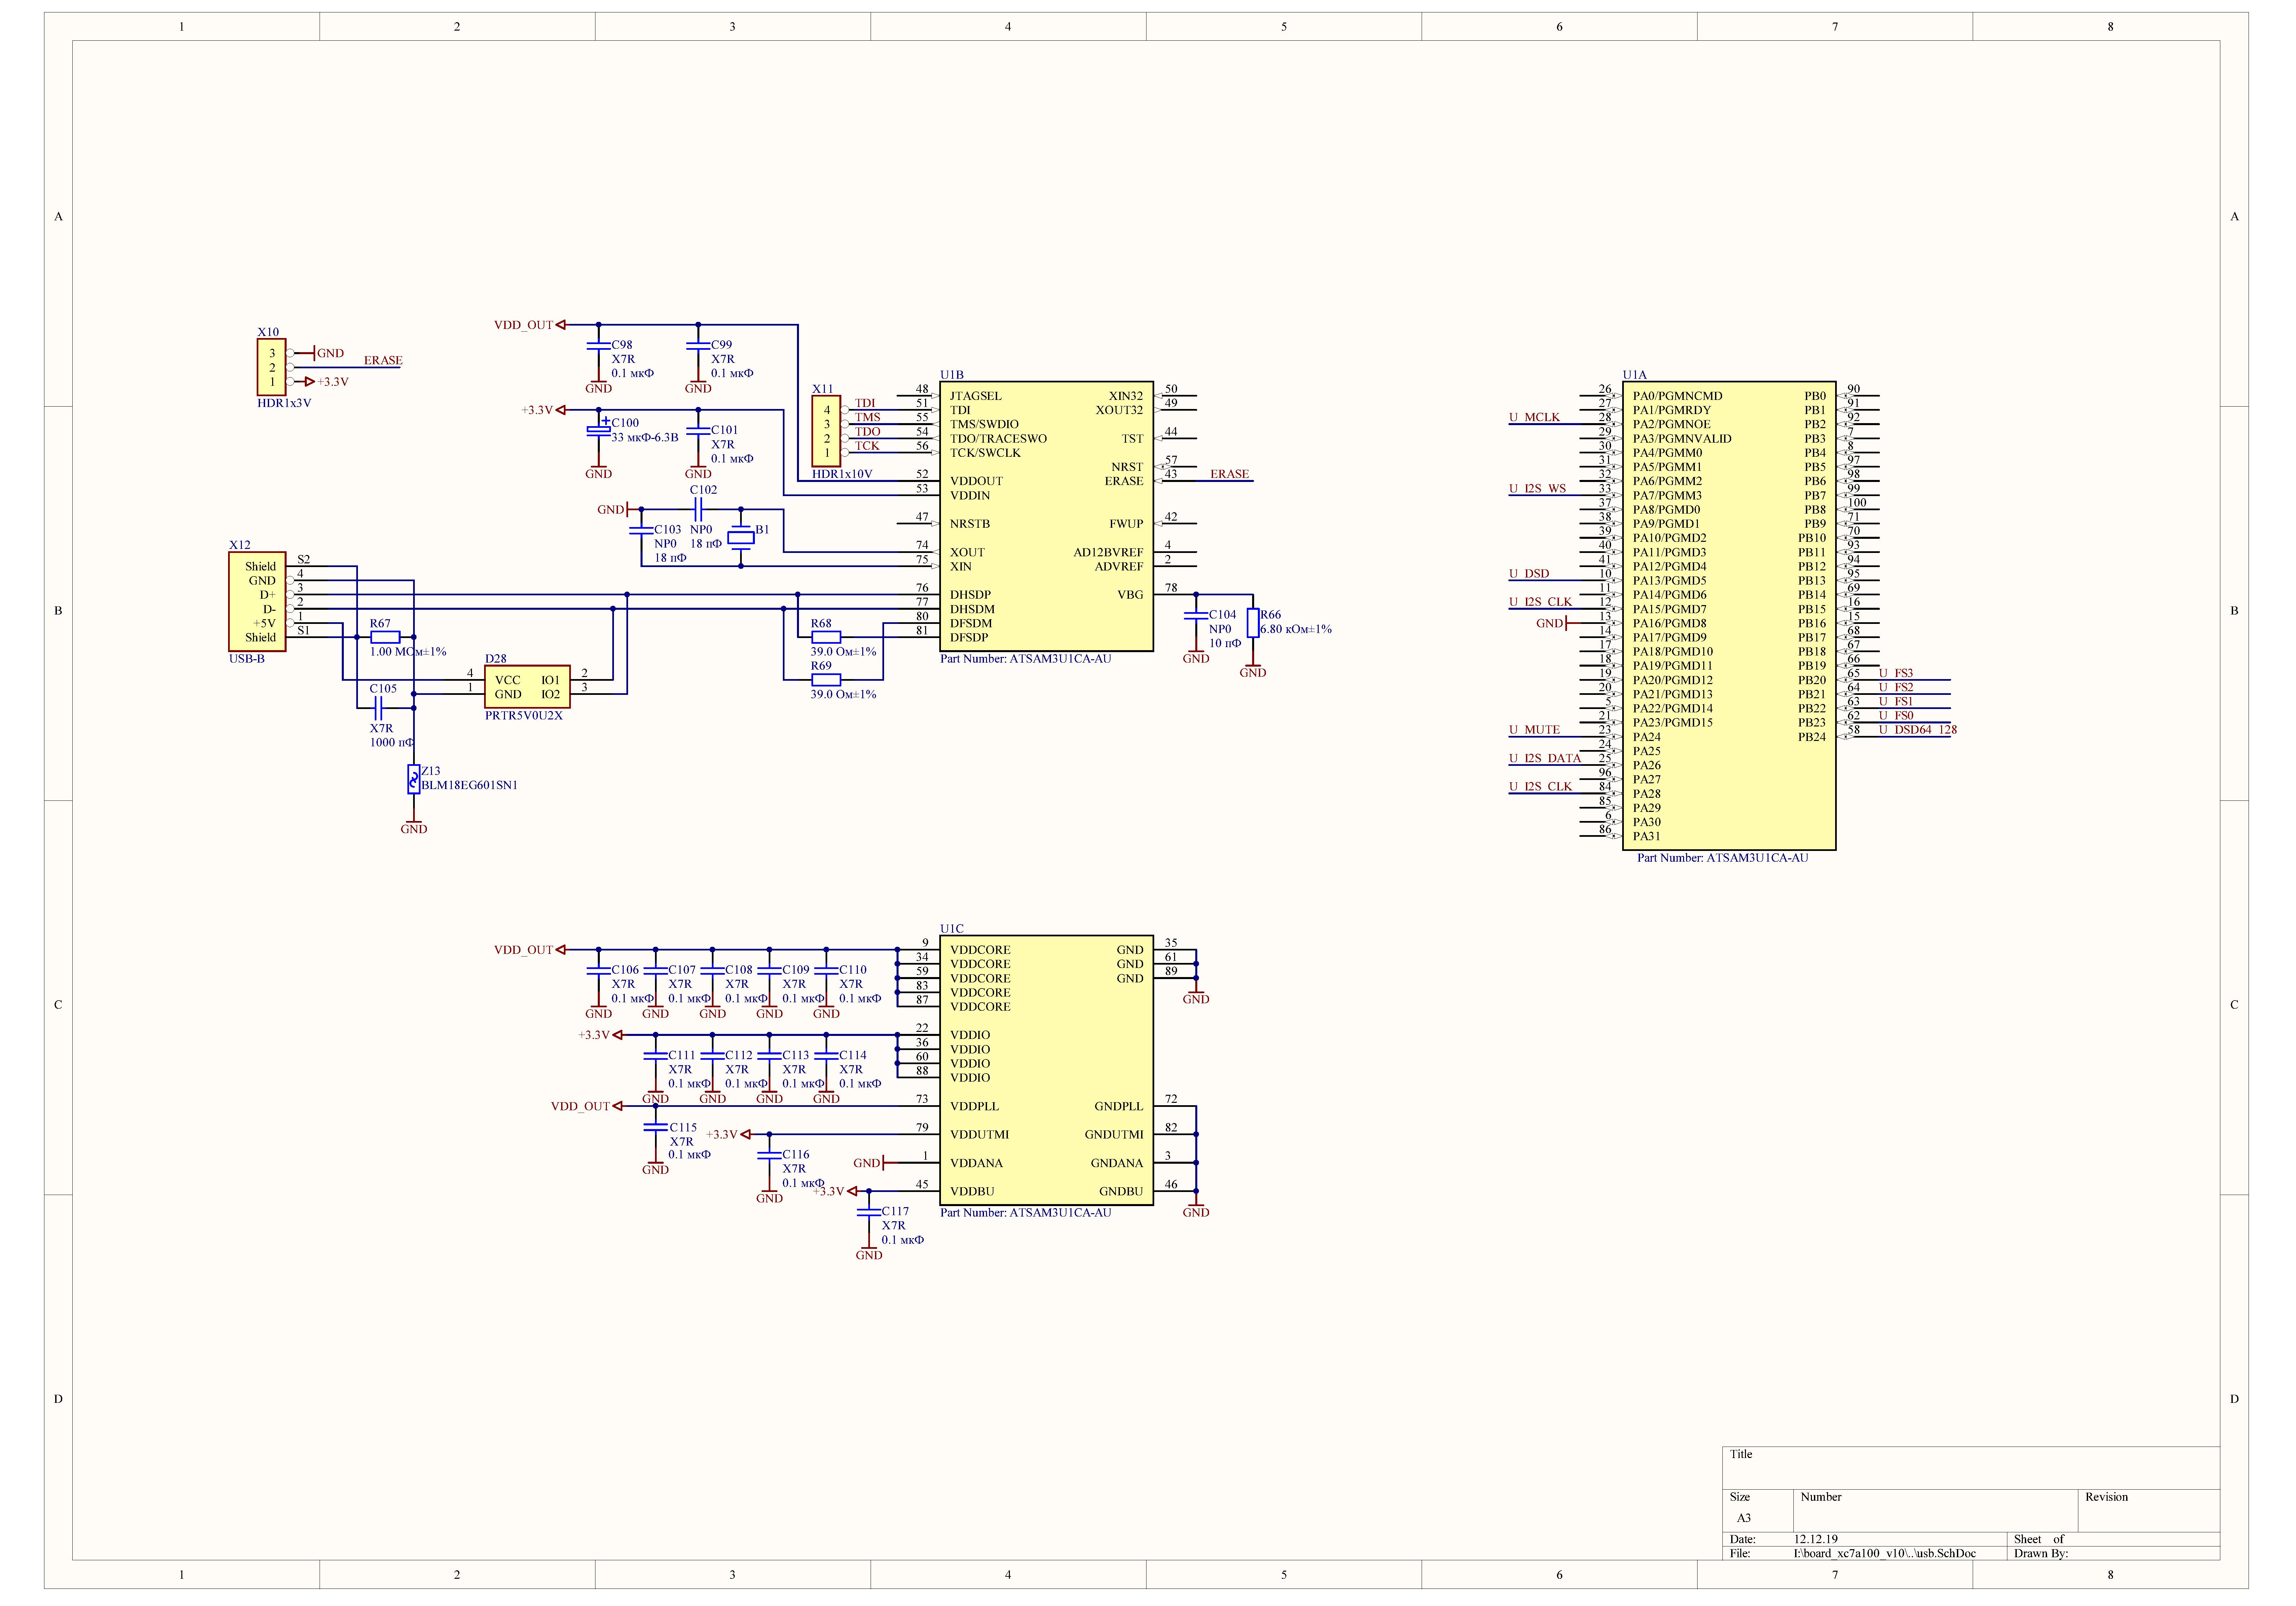
Task: Click the U_FS2 net label
Action: coord(1896,688)
